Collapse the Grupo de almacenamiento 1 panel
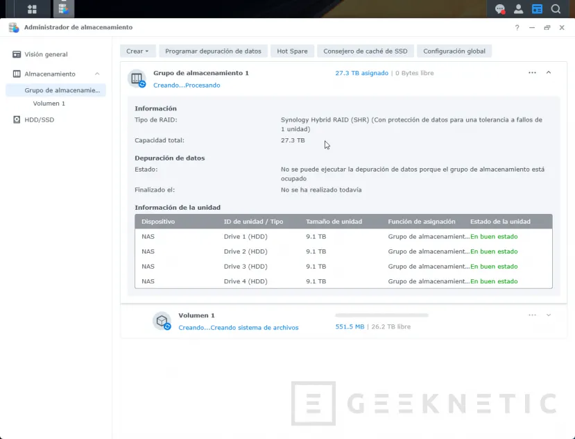 click(x=549, y=72)
